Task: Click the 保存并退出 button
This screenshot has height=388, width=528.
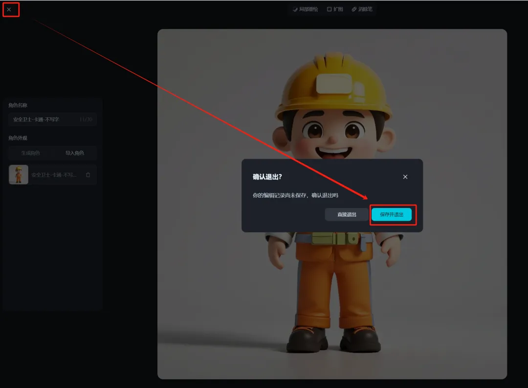Action: click(x=392, y=214)
